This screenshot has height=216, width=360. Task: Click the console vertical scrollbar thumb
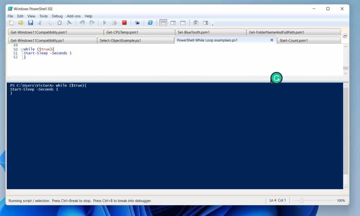point(346,131)
